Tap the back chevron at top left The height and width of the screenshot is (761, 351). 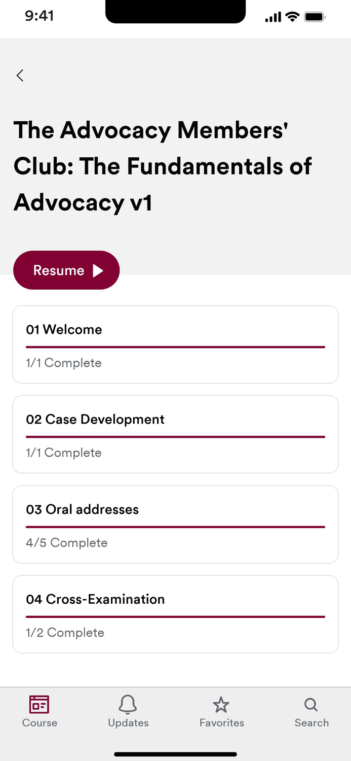point(19,75)
